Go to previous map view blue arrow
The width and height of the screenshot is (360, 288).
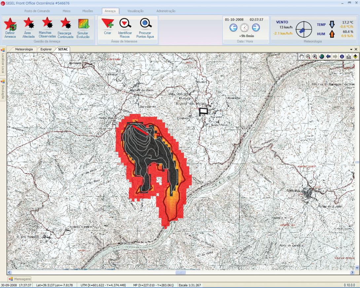[328, 56]
